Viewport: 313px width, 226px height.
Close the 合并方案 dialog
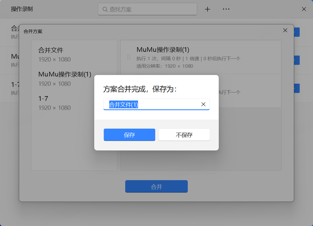pyautogui.click(x=285, y=30)
